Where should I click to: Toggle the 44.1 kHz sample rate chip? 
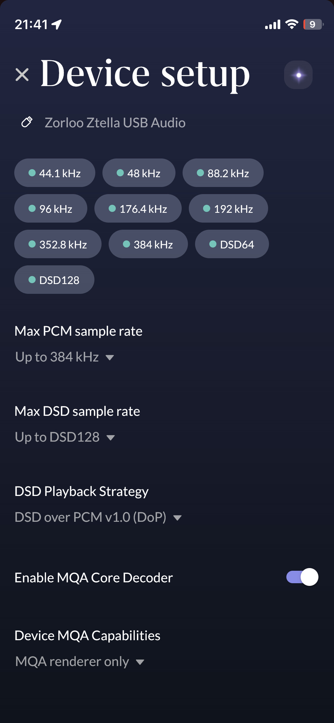pyautogui.click(x=55, y=173)
